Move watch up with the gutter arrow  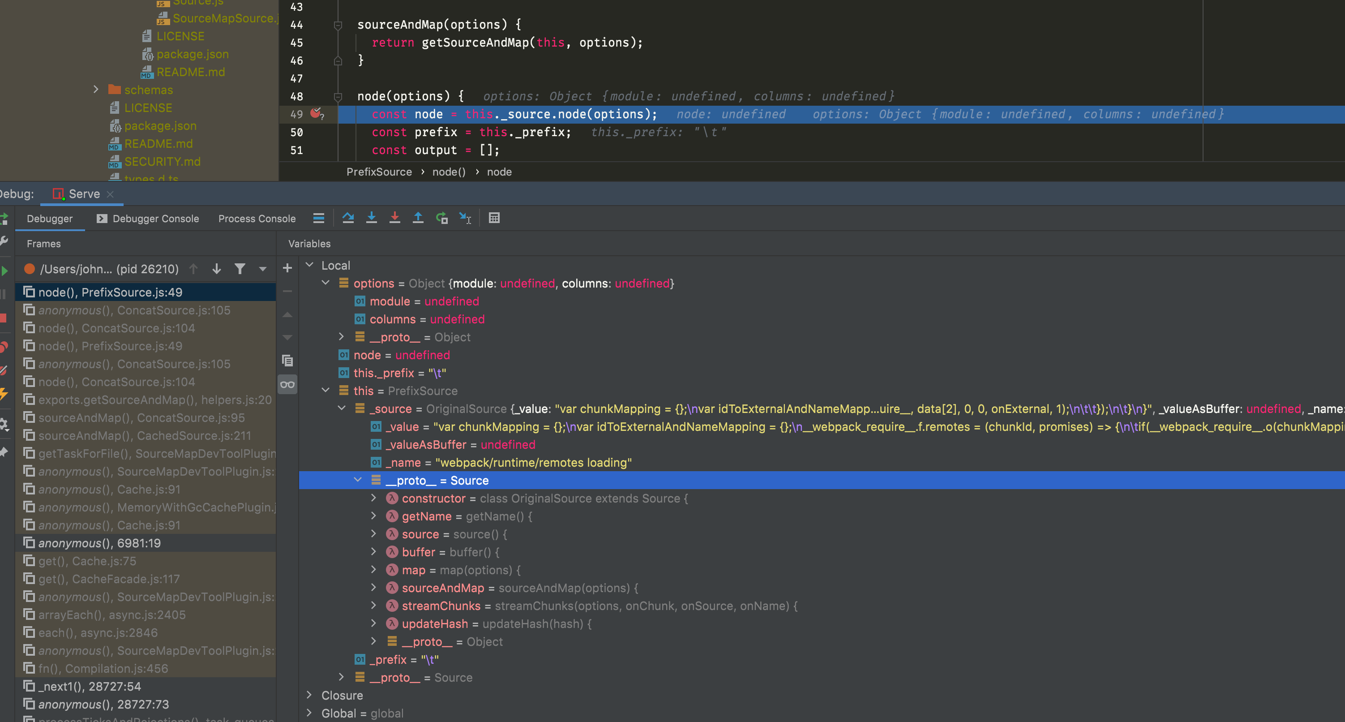(287, 314)
